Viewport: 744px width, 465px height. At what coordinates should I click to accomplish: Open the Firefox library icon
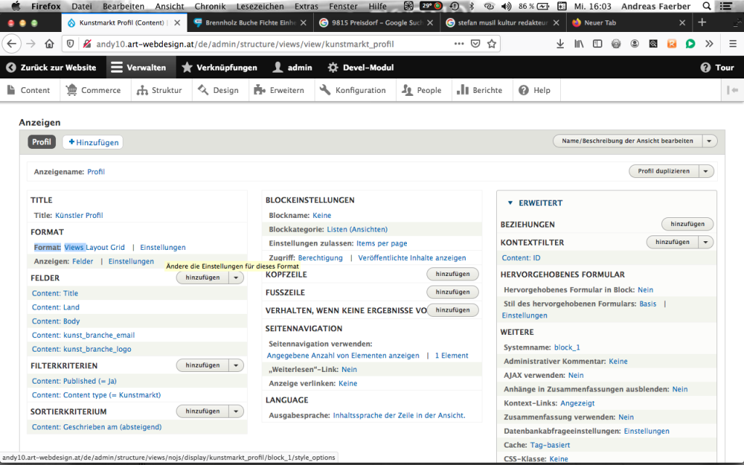coord(579,44)
